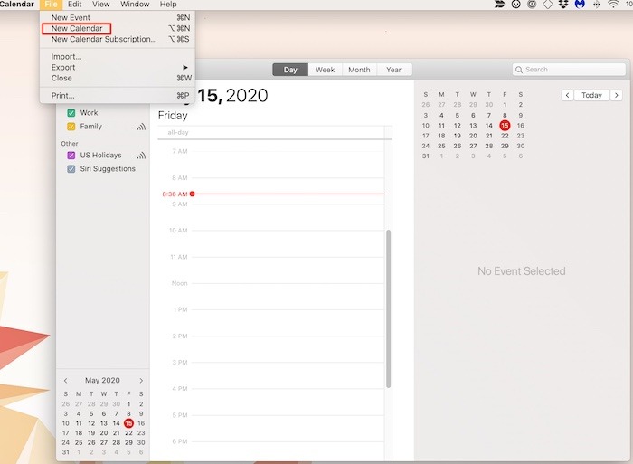Switch to Month view
This screenshot has height=464, width=633.
click(x=359, y=70)
